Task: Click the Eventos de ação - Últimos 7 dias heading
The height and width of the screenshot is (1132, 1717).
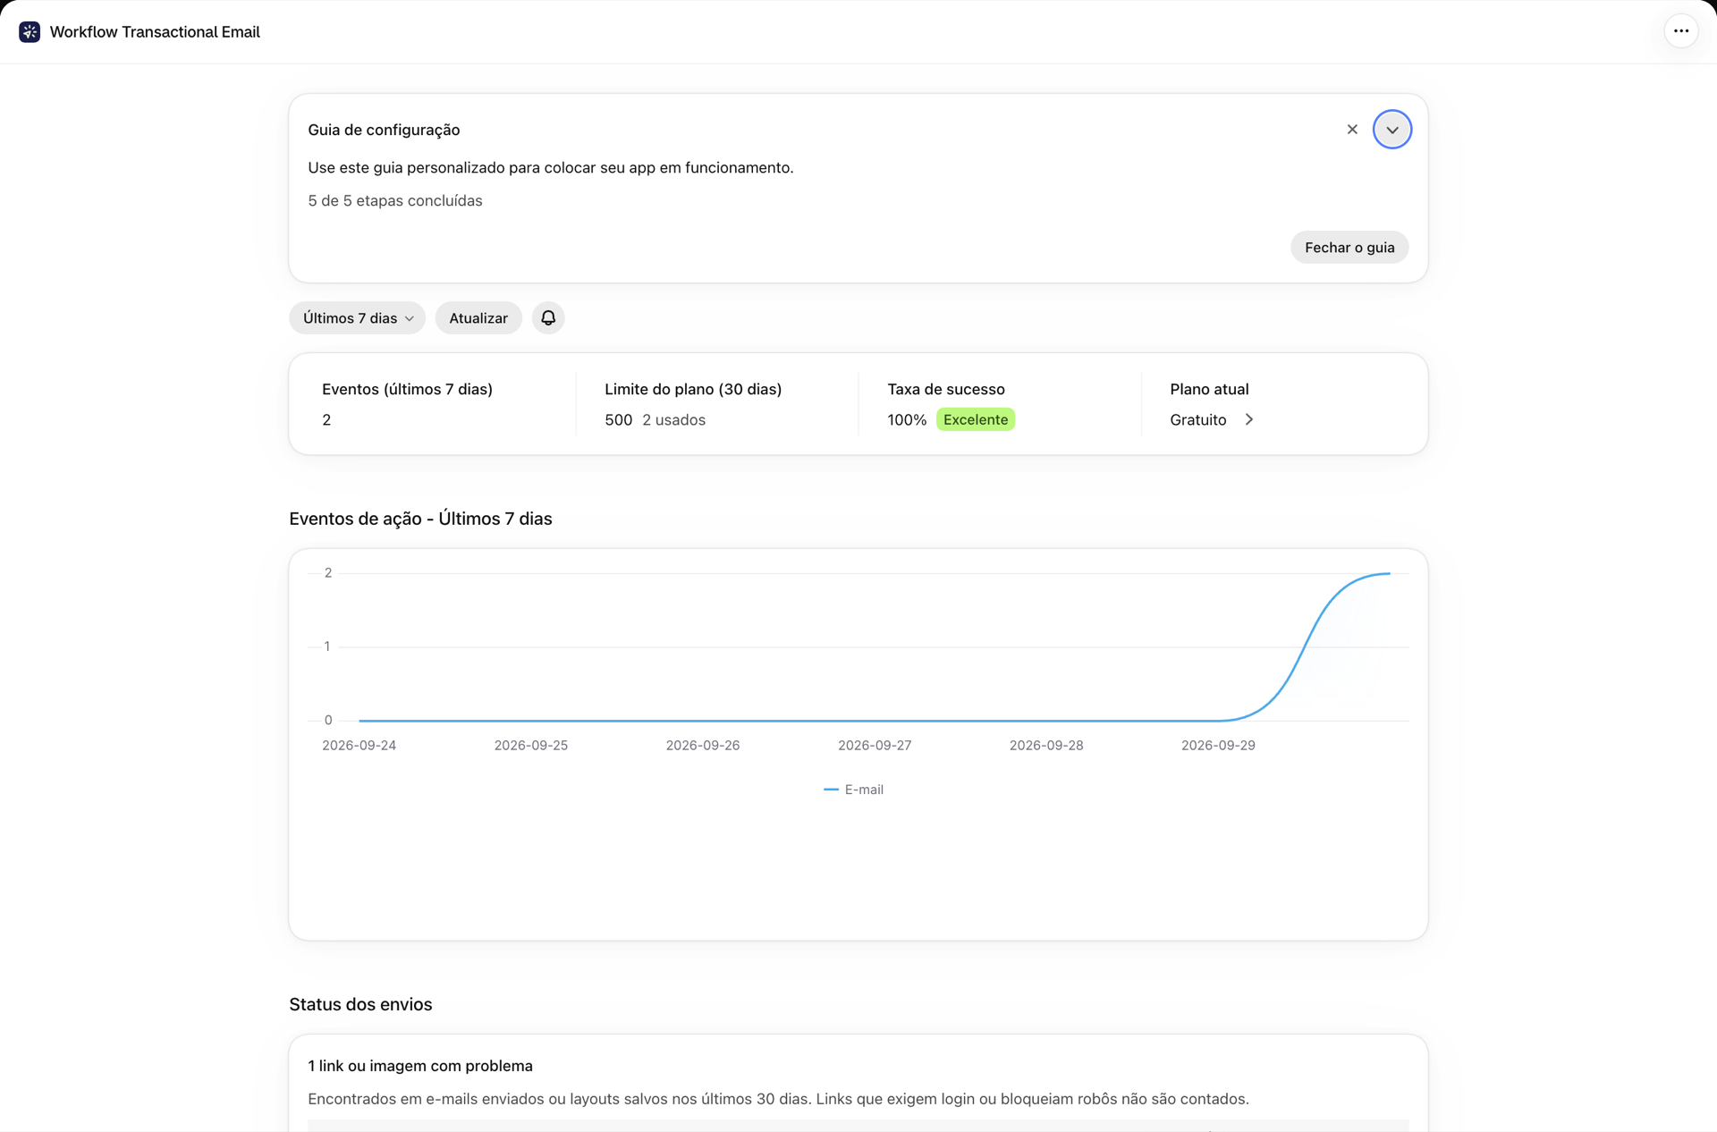Action: [x=420, y=519]
